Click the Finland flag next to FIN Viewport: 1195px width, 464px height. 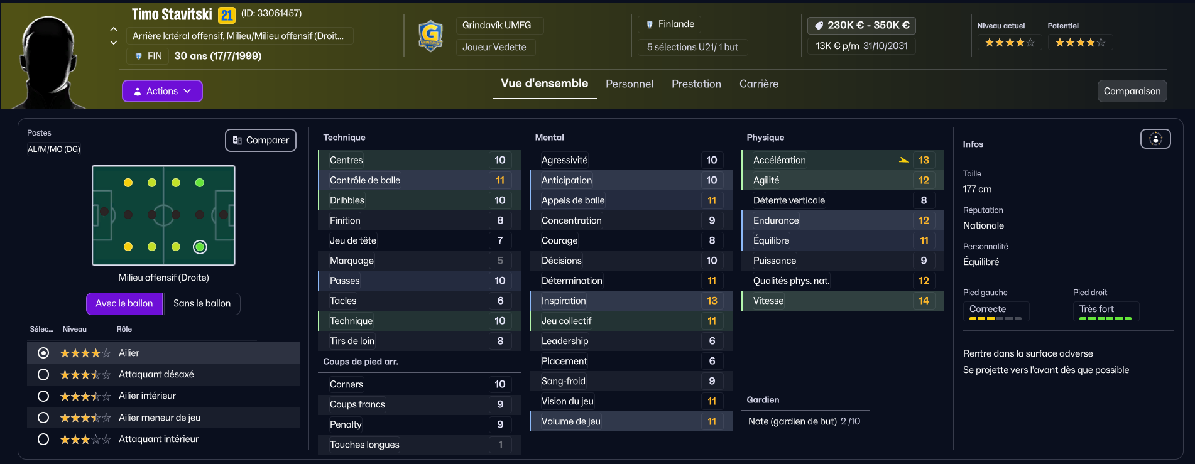pyautogui.click(x=138, y=56)
